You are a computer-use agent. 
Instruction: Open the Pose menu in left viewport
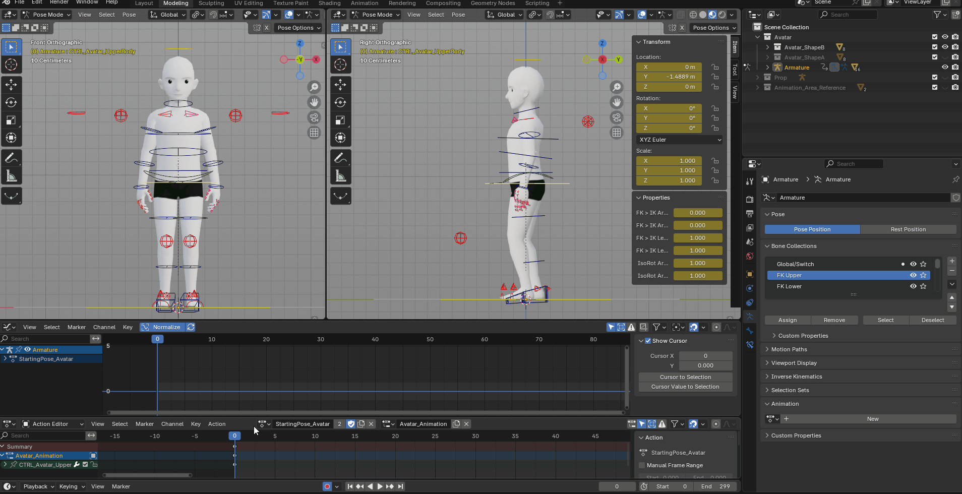click(x=129, y=15)
